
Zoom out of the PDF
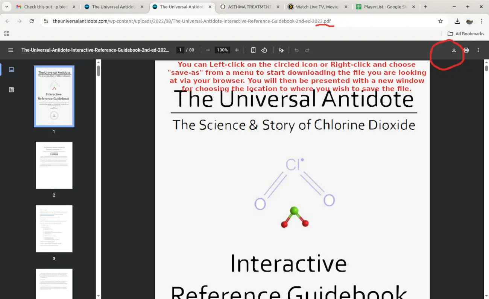208,50
